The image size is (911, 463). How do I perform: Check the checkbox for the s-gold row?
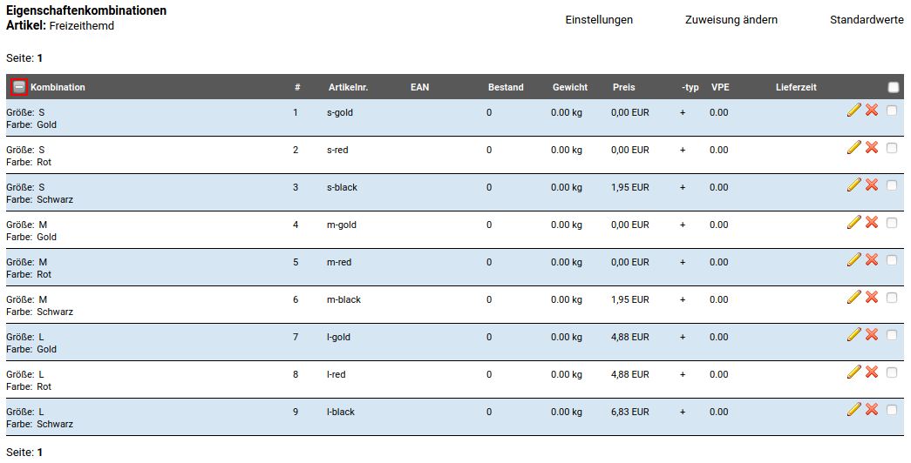click(891, 111)
